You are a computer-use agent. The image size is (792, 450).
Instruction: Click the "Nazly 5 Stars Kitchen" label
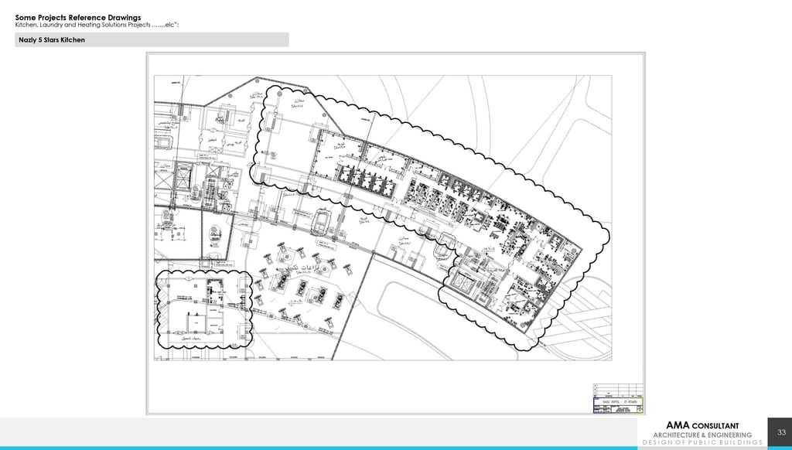(52, 40)
